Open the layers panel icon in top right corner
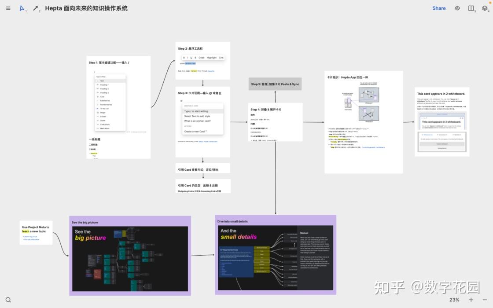 tap(485, 8)
